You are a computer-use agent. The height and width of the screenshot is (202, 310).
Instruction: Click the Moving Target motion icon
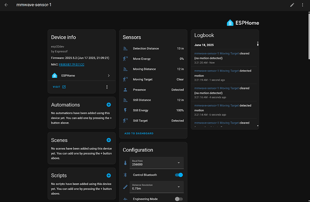(125, 80)
